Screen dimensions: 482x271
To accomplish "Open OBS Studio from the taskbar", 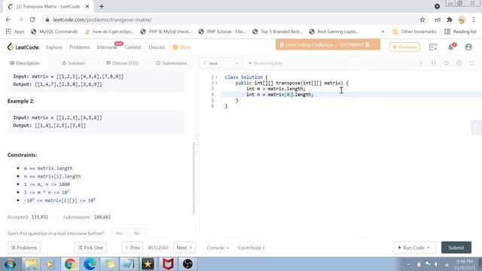I will 188,264.
